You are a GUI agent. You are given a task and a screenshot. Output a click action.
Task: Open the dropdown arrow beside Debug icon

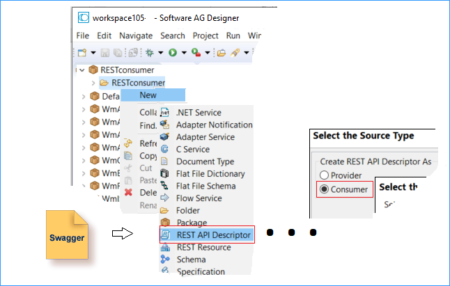pyautogui.click(x=161, y=53)
